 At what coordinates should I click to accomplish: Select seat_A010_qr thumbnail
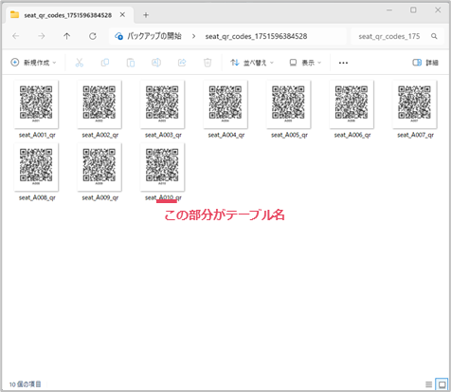pos(162,167)
